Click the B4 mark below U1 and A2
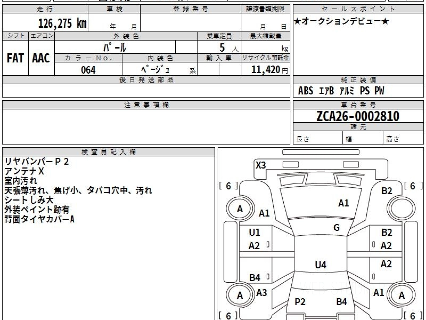Screen dimensions: 426x320 255,278
